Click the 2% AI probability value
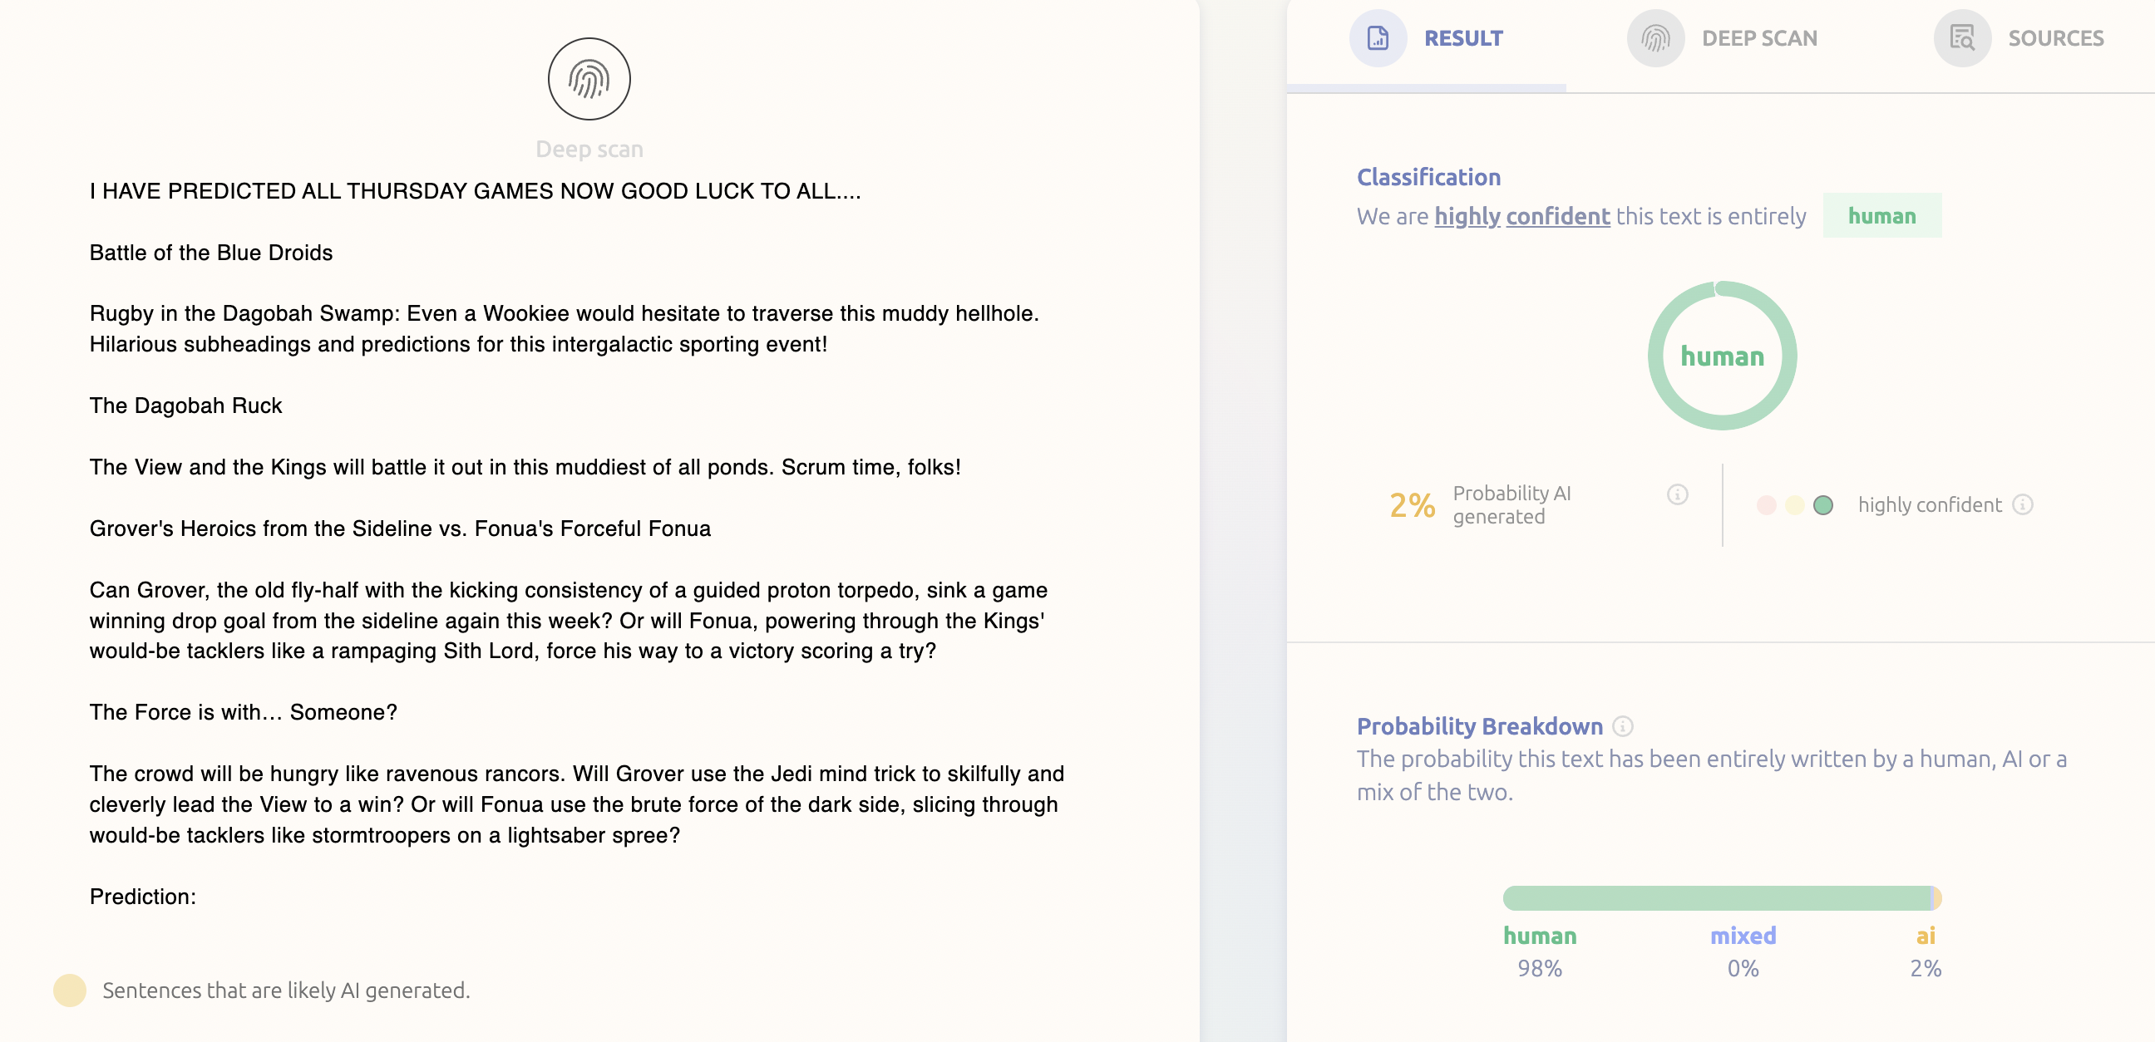Screen dimensions: 2155x1042 pos(1412,505)
